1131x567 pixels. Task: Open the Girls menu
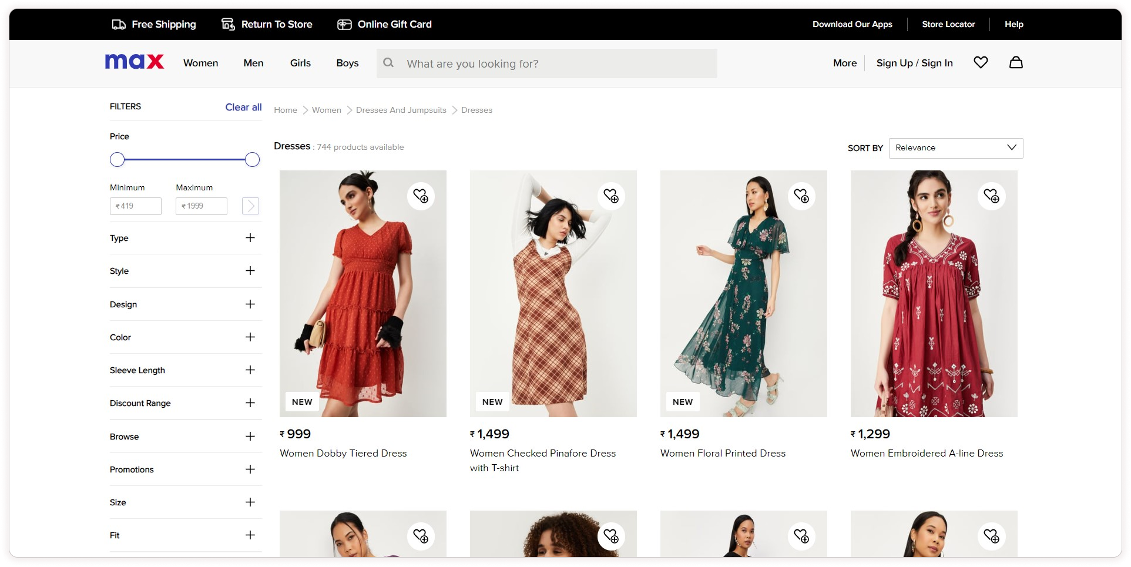click(300, 63)
